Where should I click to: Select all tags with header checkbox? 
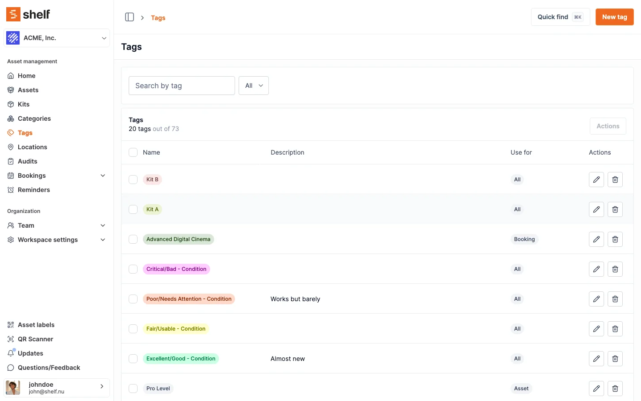[133, 152]
